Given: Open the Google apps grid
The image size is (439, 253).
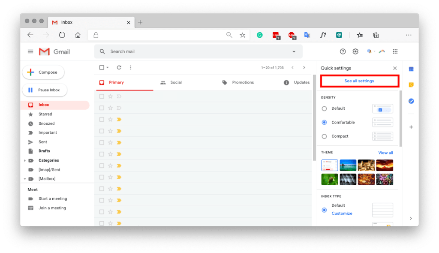Looking at the screenshot, I should click(x=395, y=51).
